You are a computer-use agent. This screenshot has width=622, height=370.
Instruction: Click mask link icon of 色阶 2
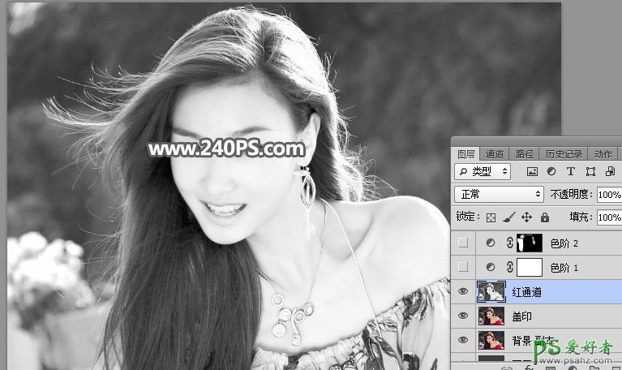point(510,243)
